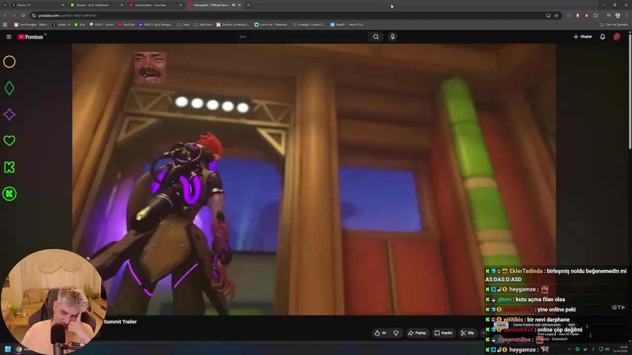Close the Stream - Kick Dashboard tab

[x=122, y=5]
